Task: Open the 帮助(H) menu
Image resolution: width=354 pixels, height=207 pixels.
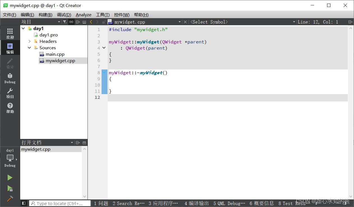Action: (x=141, y=15)
